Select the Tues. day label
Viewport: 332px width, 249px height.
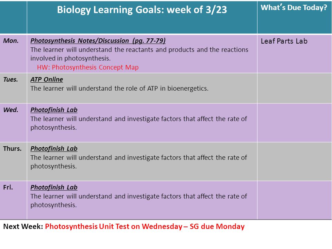(x=11, y=80)
